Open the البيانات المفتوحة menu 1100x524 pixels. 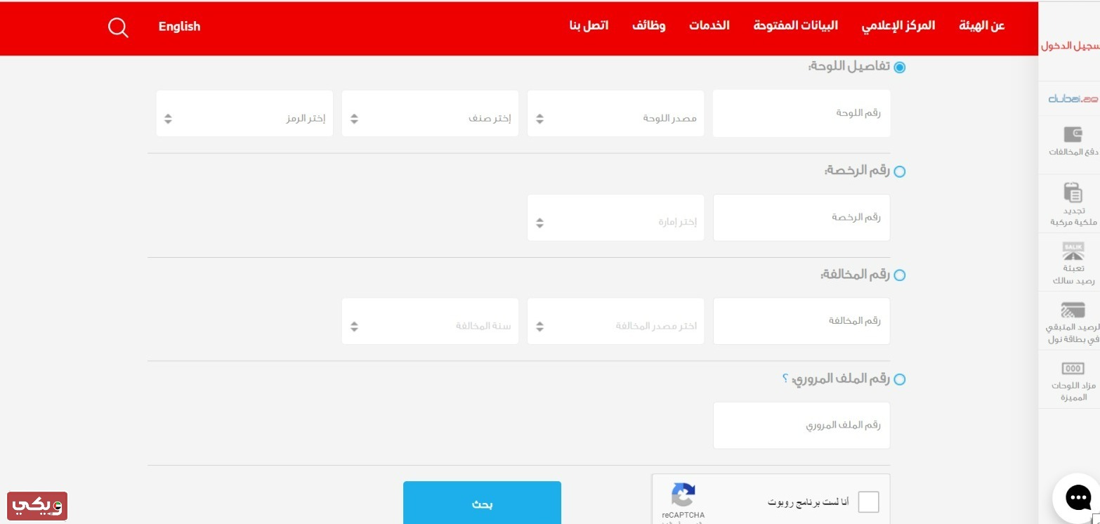(x=796, y=26)
